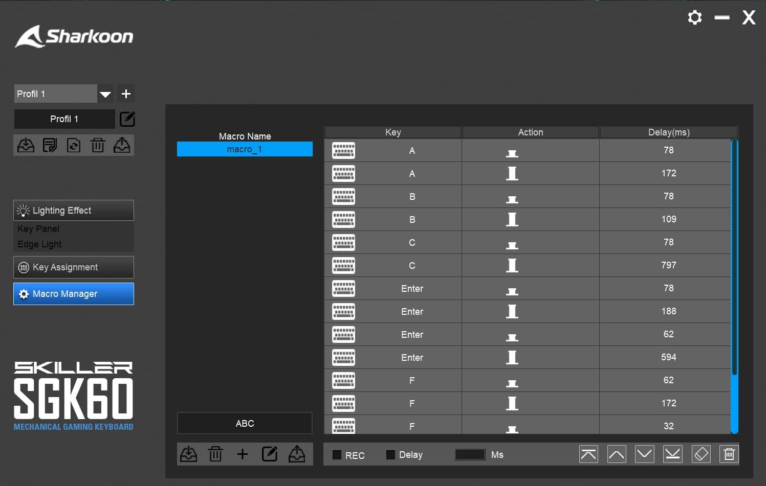Enable the REC checkbox
766x486 pixels.
pyautogui.click(x=337, y=455)
